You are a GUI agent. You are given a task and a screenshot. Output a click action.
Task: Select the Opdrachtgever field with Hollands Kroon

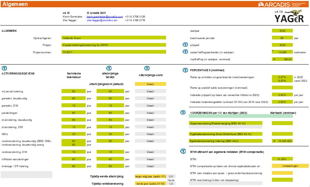click(114, 38)
